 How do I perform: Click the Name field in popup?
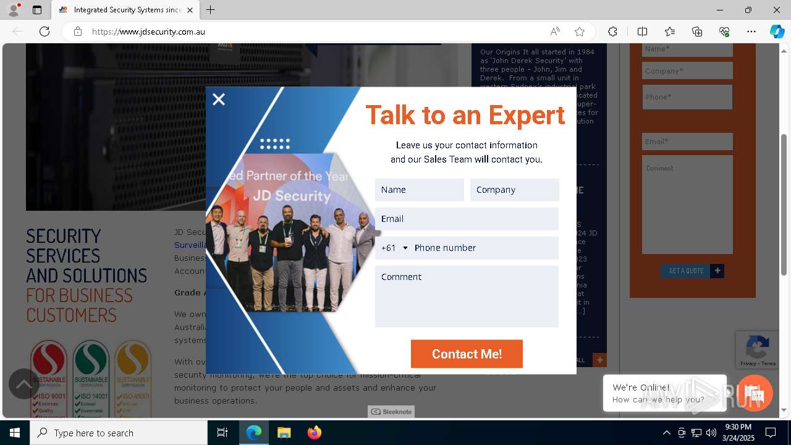click(420, 190)
